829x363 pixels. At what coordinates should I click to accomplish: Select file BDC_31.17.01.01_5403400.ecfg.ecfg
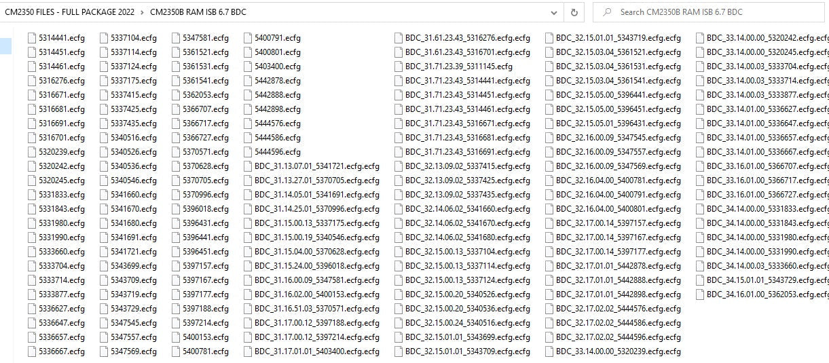316,351
